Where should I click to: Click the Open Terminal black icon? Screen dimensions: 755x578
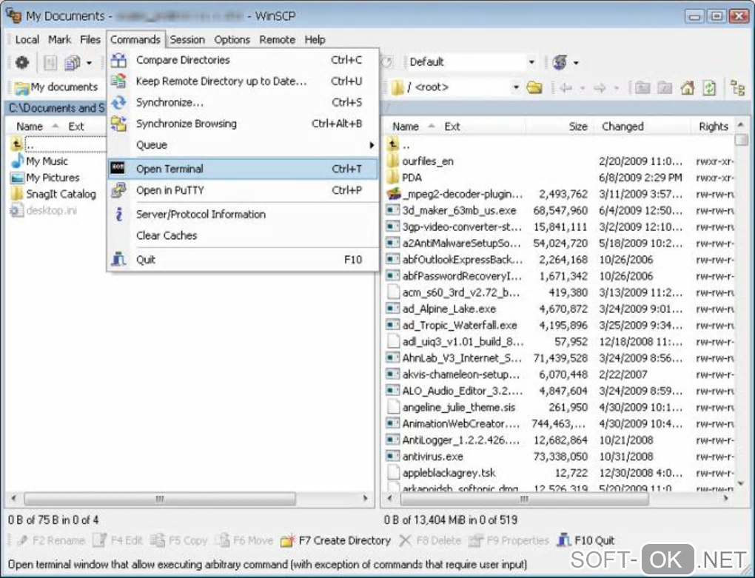[x=118, y=168]
